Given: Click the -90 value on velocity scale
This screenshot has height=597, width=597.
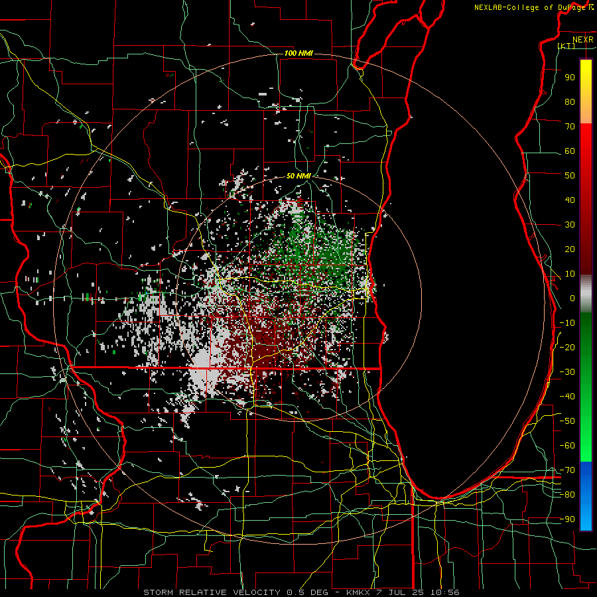Looking at the screenshot, I should (x=567, y=519).
